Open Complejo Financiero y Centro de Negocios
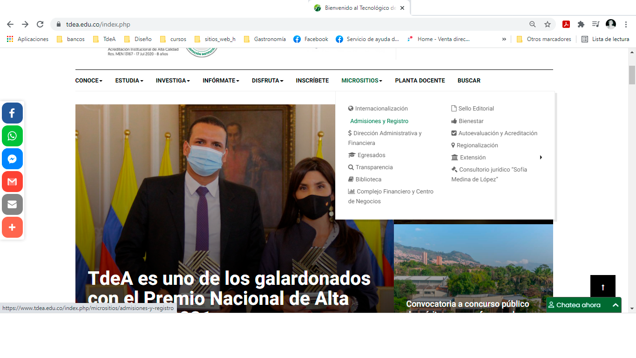The height and width of the screenshot is (358, 636). click(x=391, y=196)
